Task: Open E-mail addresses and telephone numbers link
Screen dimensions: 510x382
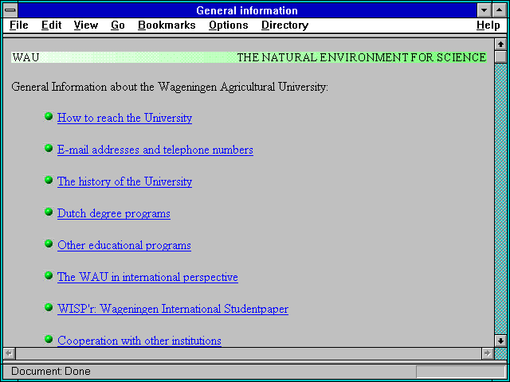Action: click(x=155, y=150)
